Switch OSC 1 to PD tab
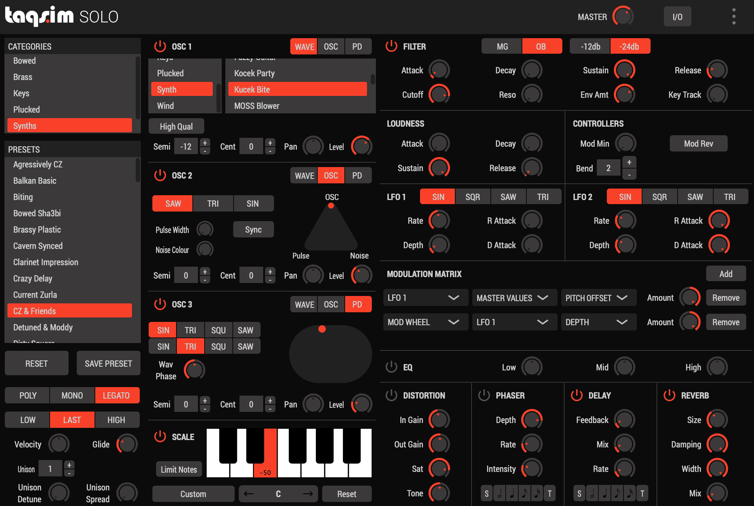This screenshot has height=506, width=754. click(357, 46)
